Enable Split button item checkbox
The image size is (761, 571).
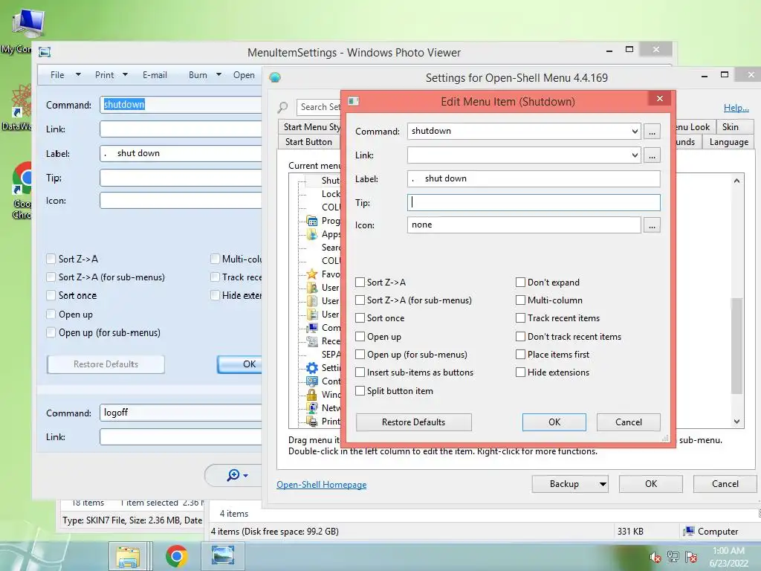(x=360, y=391)
